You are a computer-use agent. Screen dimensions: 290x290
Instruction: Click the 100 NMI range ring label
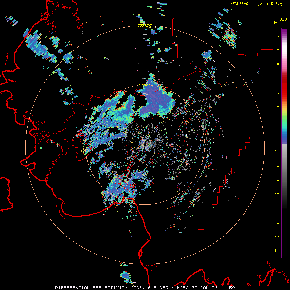(x=145, y=25)
